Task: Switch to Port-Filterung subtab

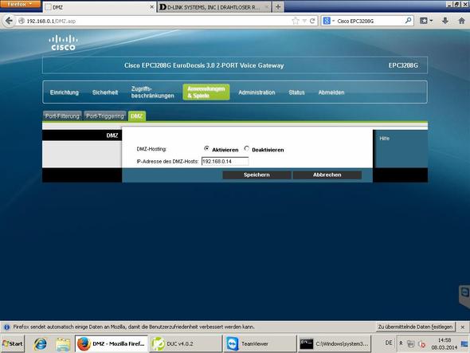Action: pos(62,116)
